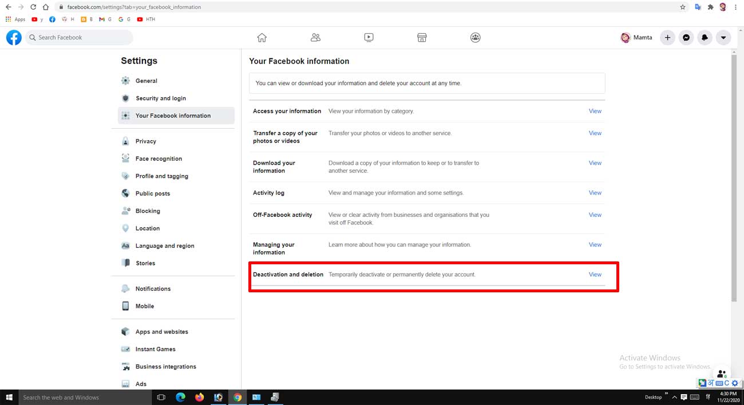Switch to Chrome on the taskbar
Viewport: 744px width, 405px height.
[238, 397]
